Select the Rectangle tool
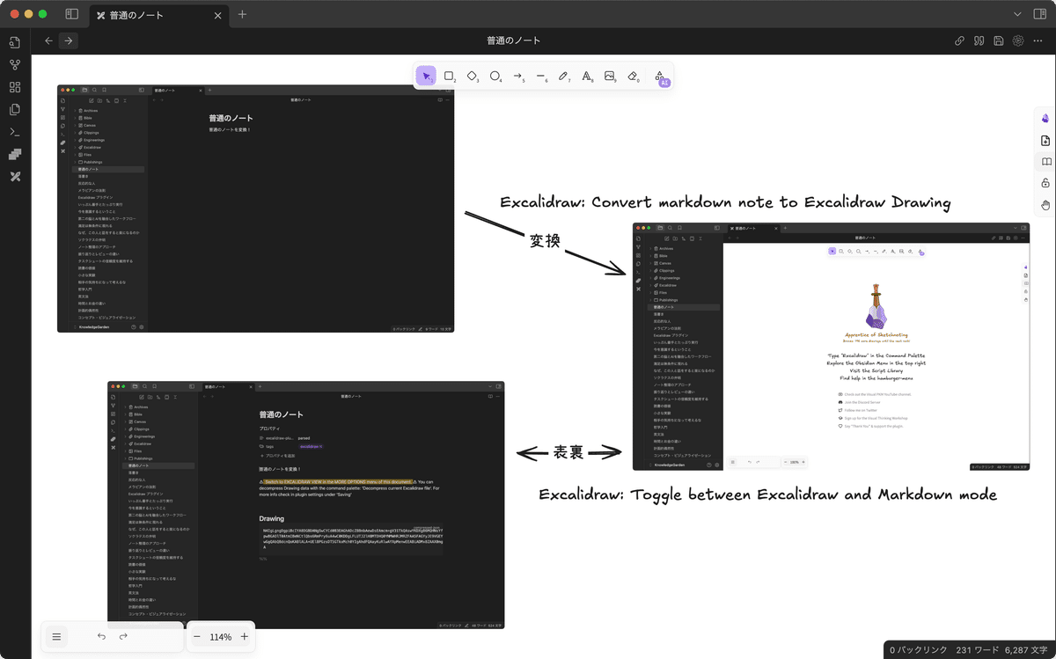The image size is (1056, 659). click(449, 77)
